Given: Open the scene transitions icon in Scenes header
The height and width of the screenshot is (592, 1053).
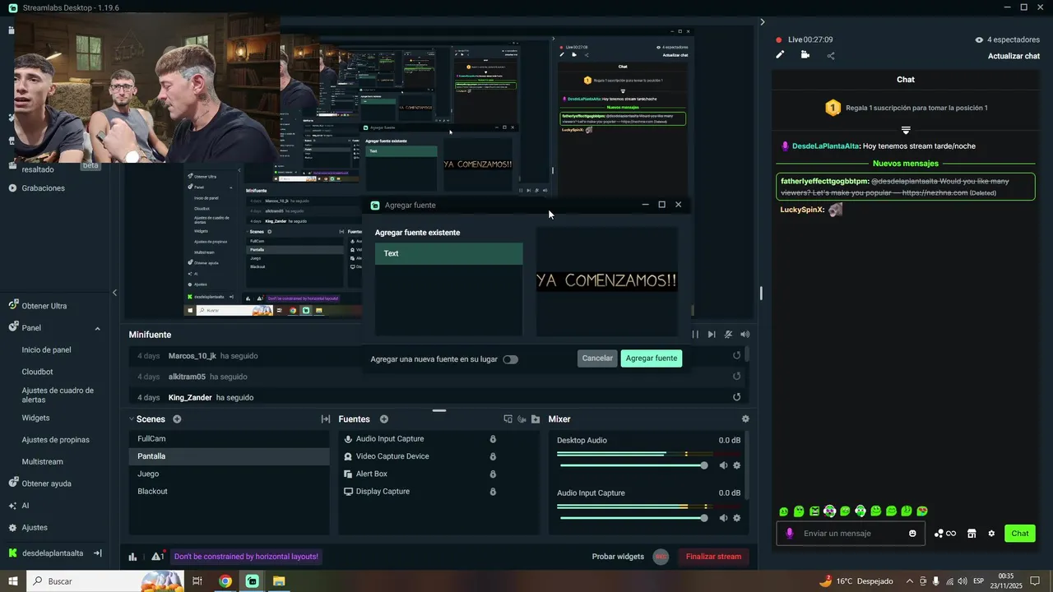Looking at the screenshot, I should tap(326, 419).
